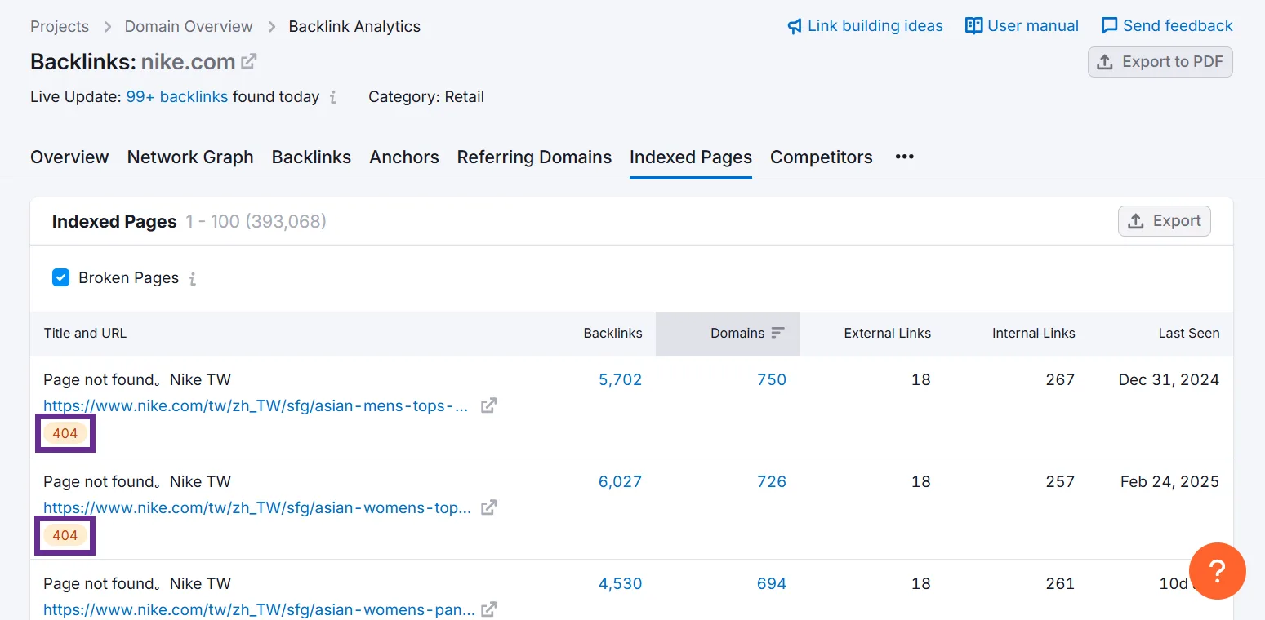Click the 694 domains value
Image resolution: width=1265 pixels, height=620 pixels.
[x=772, y=583]
